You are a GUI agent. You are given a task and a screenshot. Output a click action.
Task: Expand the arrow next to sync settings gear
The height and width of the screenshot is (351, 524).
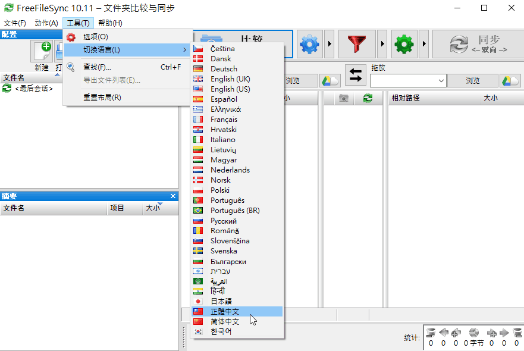[424, 44]
